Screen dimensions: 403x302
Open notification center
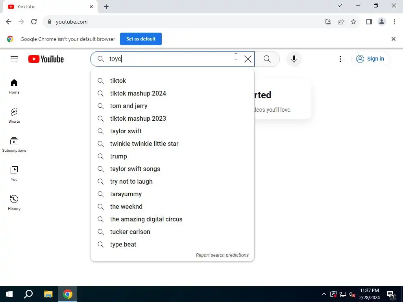click(x=390, y=294)
